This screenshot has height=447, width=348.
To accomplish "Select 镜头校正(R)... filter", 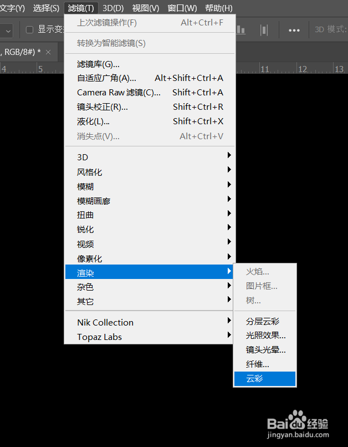I will (150, 107).
